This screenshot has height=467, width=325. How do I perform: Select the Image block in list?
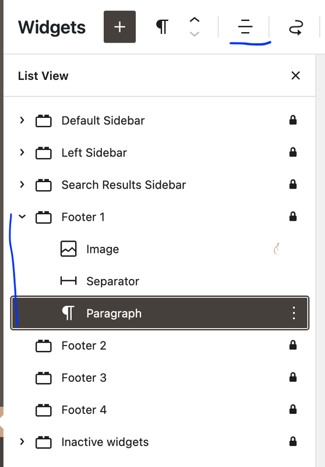coord(160,249)
